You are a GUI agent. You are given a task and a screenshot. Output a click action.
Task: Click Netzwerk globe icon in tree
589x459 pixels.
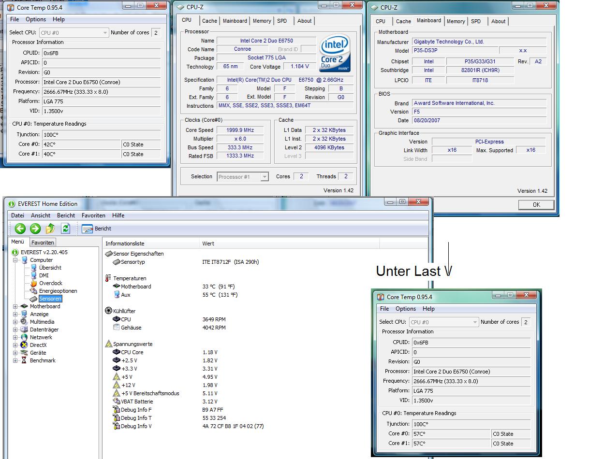click(24, 337)
